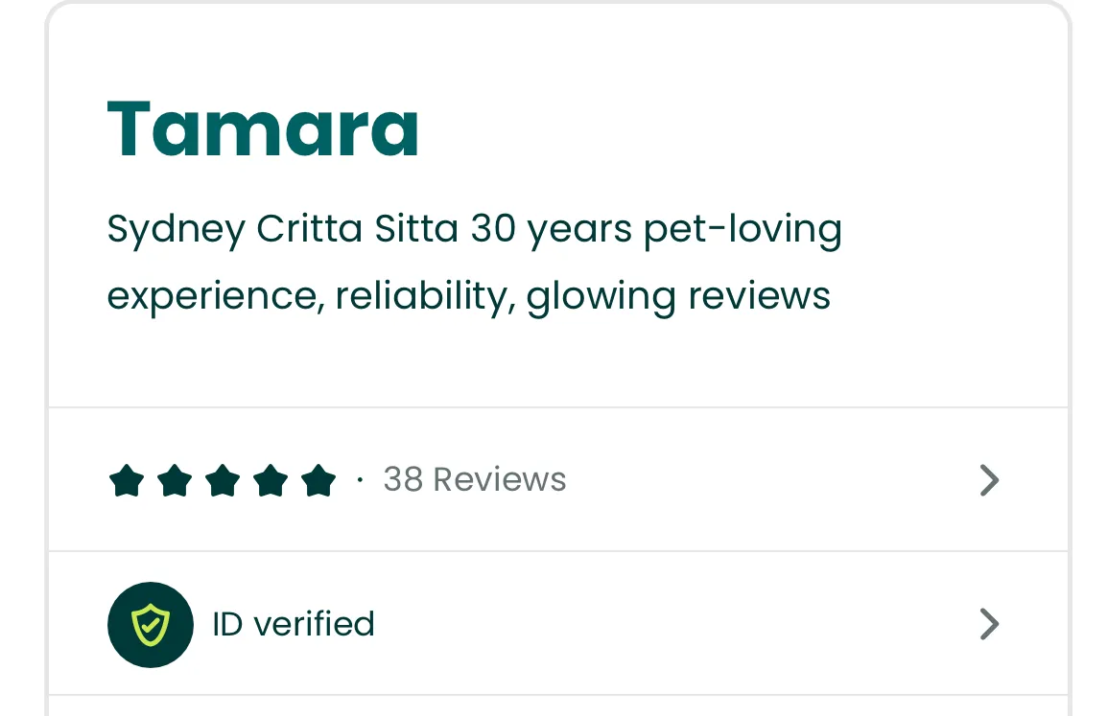The height and width of the screenshot is (716, 1108).
Task: Select the first rating star
Action: tap(127, 480)
